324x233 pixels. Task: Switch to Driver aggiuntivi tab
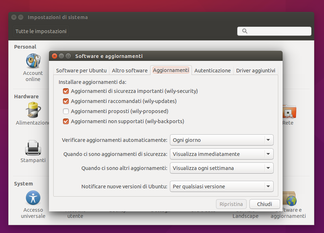tap(256, 71)
